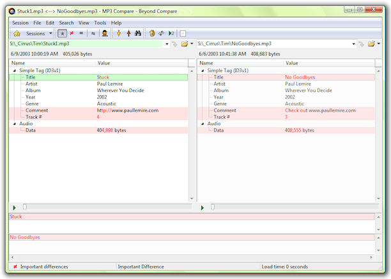Go to next difference yellow down arrow
The image size is (391, 279).
coord(119,33)
